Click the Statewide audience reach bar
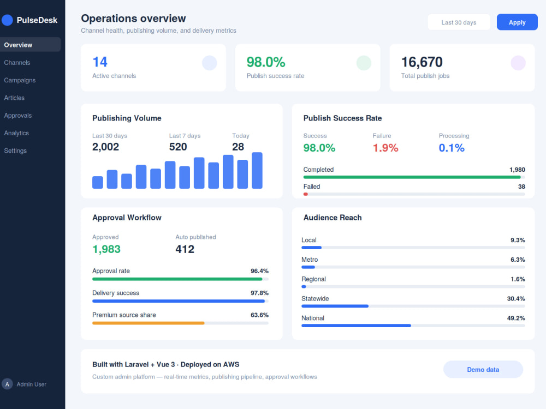This screenshot has height=409, width=546. [413, 306]
